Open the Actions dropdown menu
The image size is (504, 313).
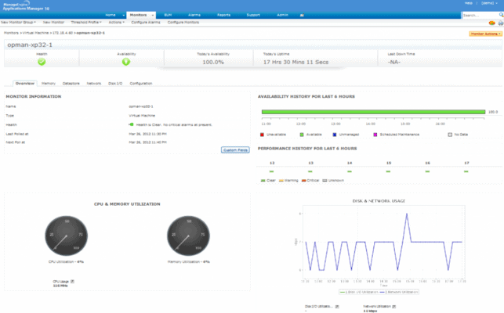click(116, 23)
